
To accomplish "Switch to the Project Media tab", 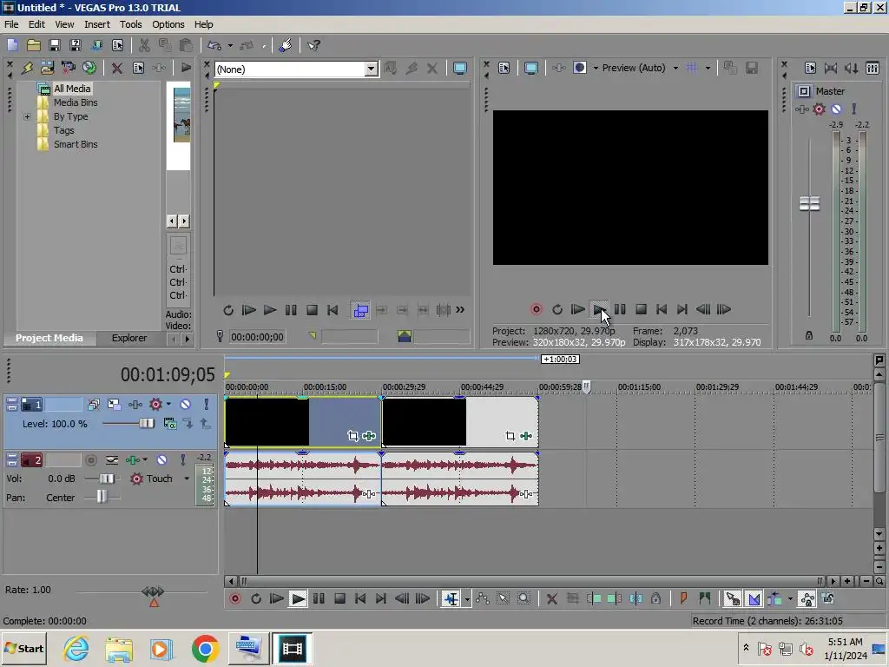I will 49,338.
